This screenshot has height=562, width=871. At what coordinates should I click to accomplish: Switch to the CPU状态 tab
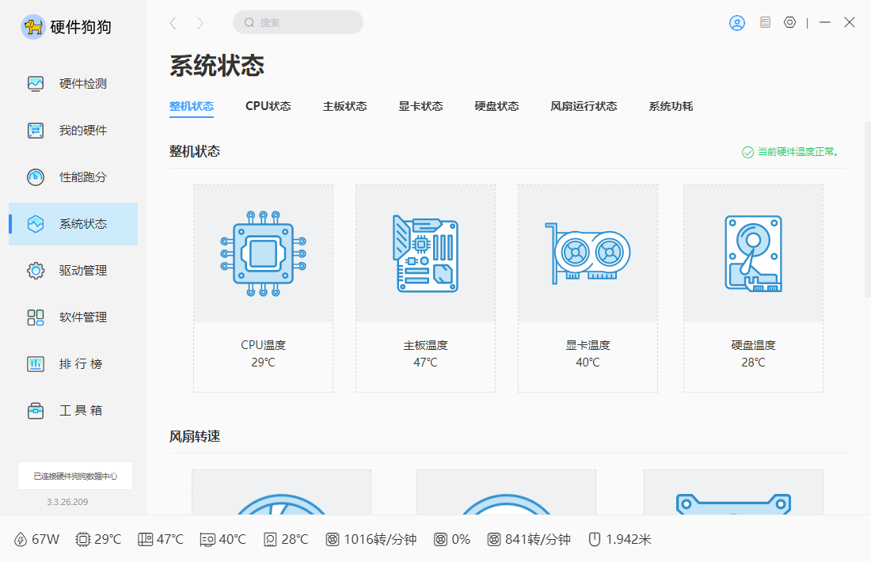[x=268, y=105]
